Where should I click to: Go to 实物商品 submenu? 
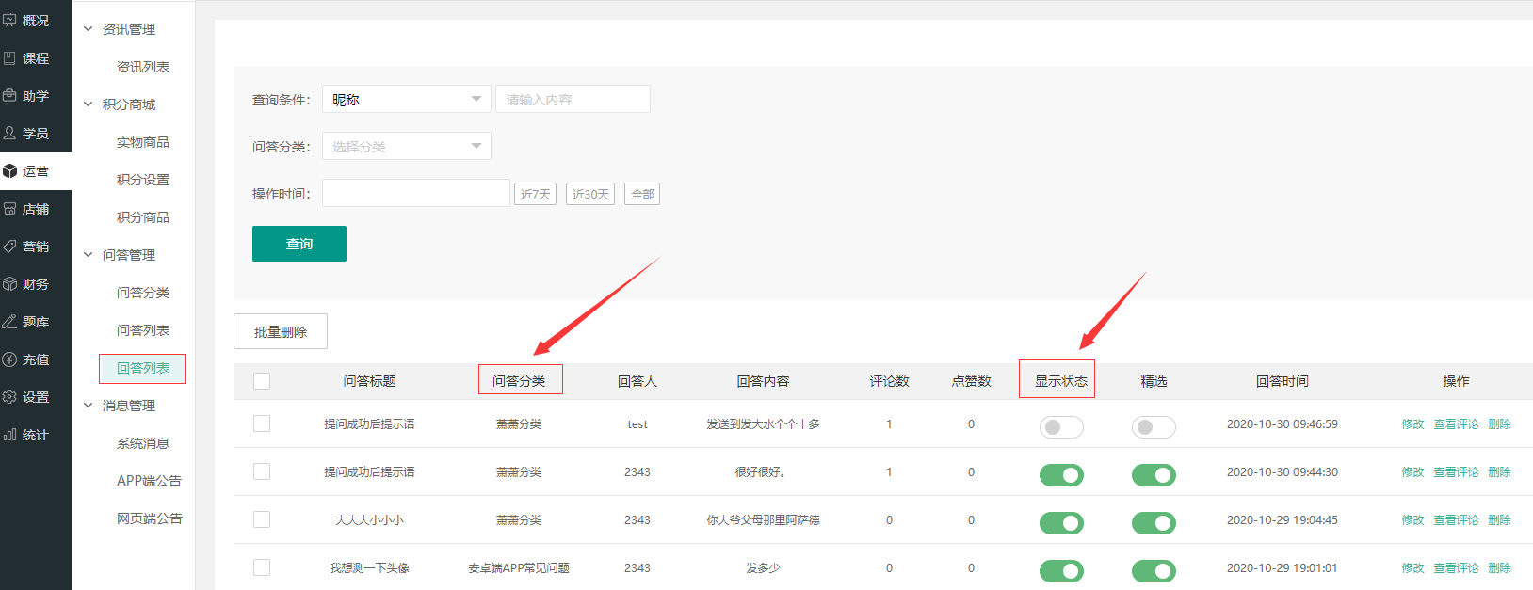pyautogui.click(x=143, y=142)
